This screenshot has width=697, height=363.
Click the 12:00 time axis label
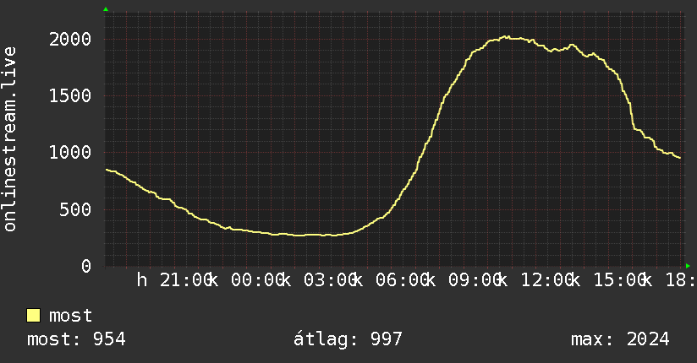pos(547,280)
